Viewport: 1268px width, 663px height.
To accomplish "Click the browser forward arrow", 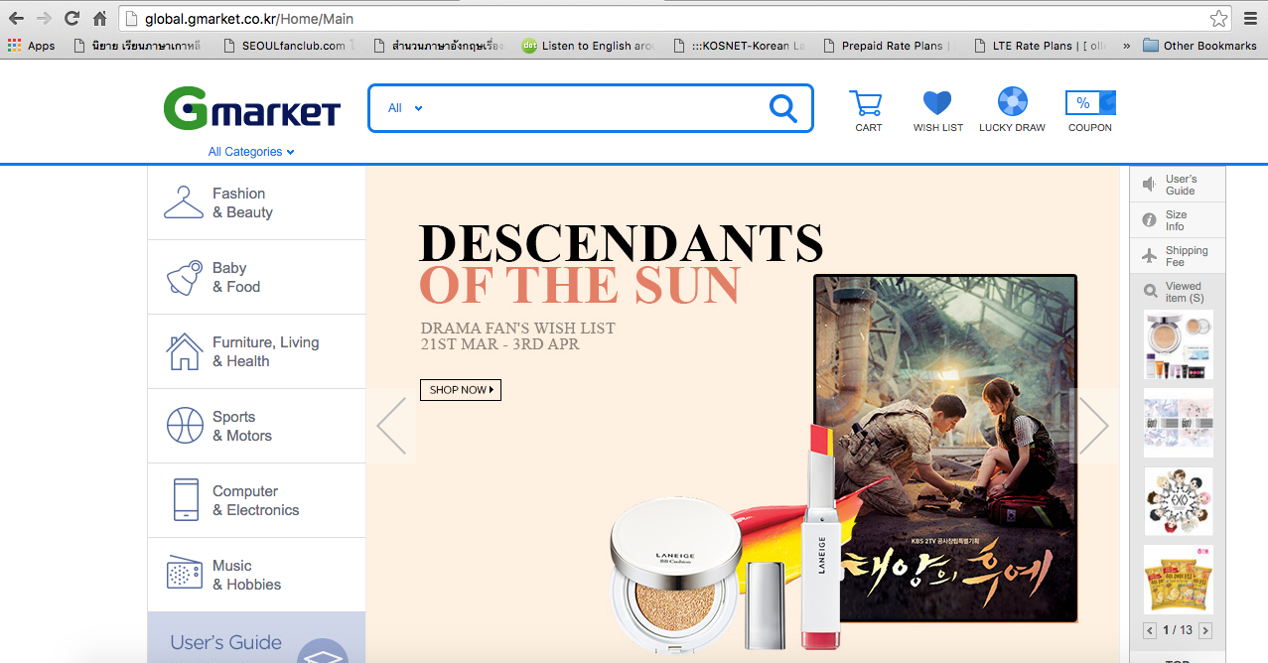I will tap(44, 18).
